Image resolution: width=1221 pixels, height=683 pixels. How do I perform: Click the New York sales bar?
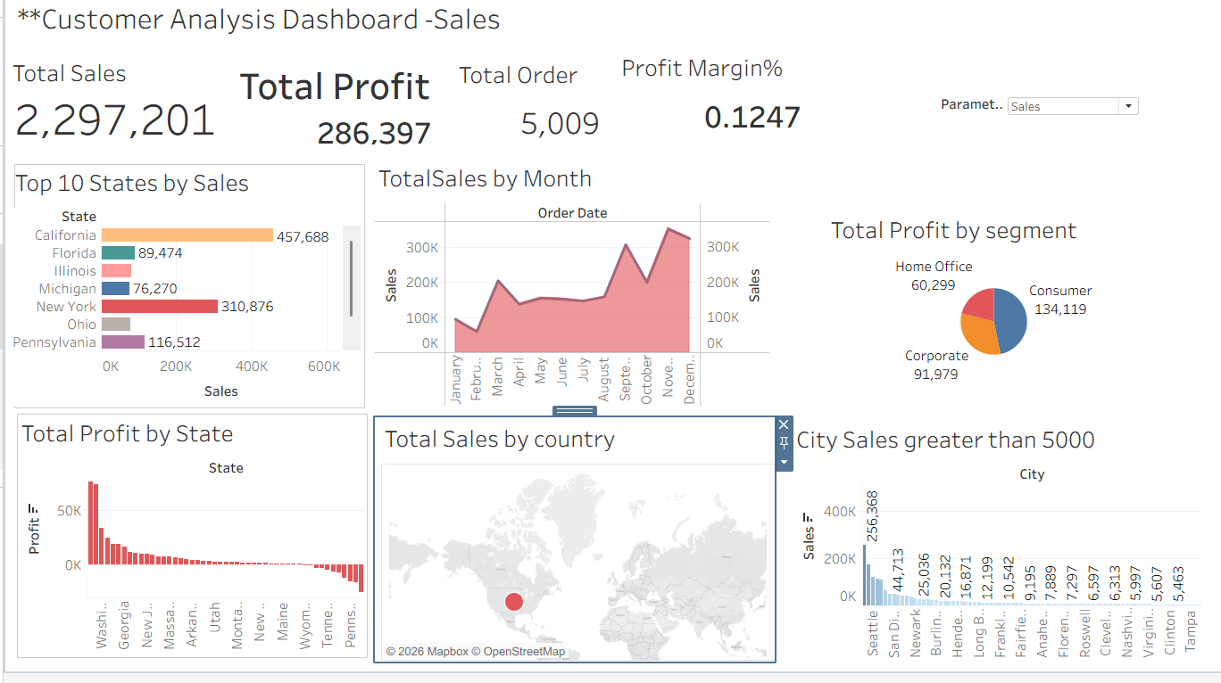pyautogui.click(x=160, y=307)
